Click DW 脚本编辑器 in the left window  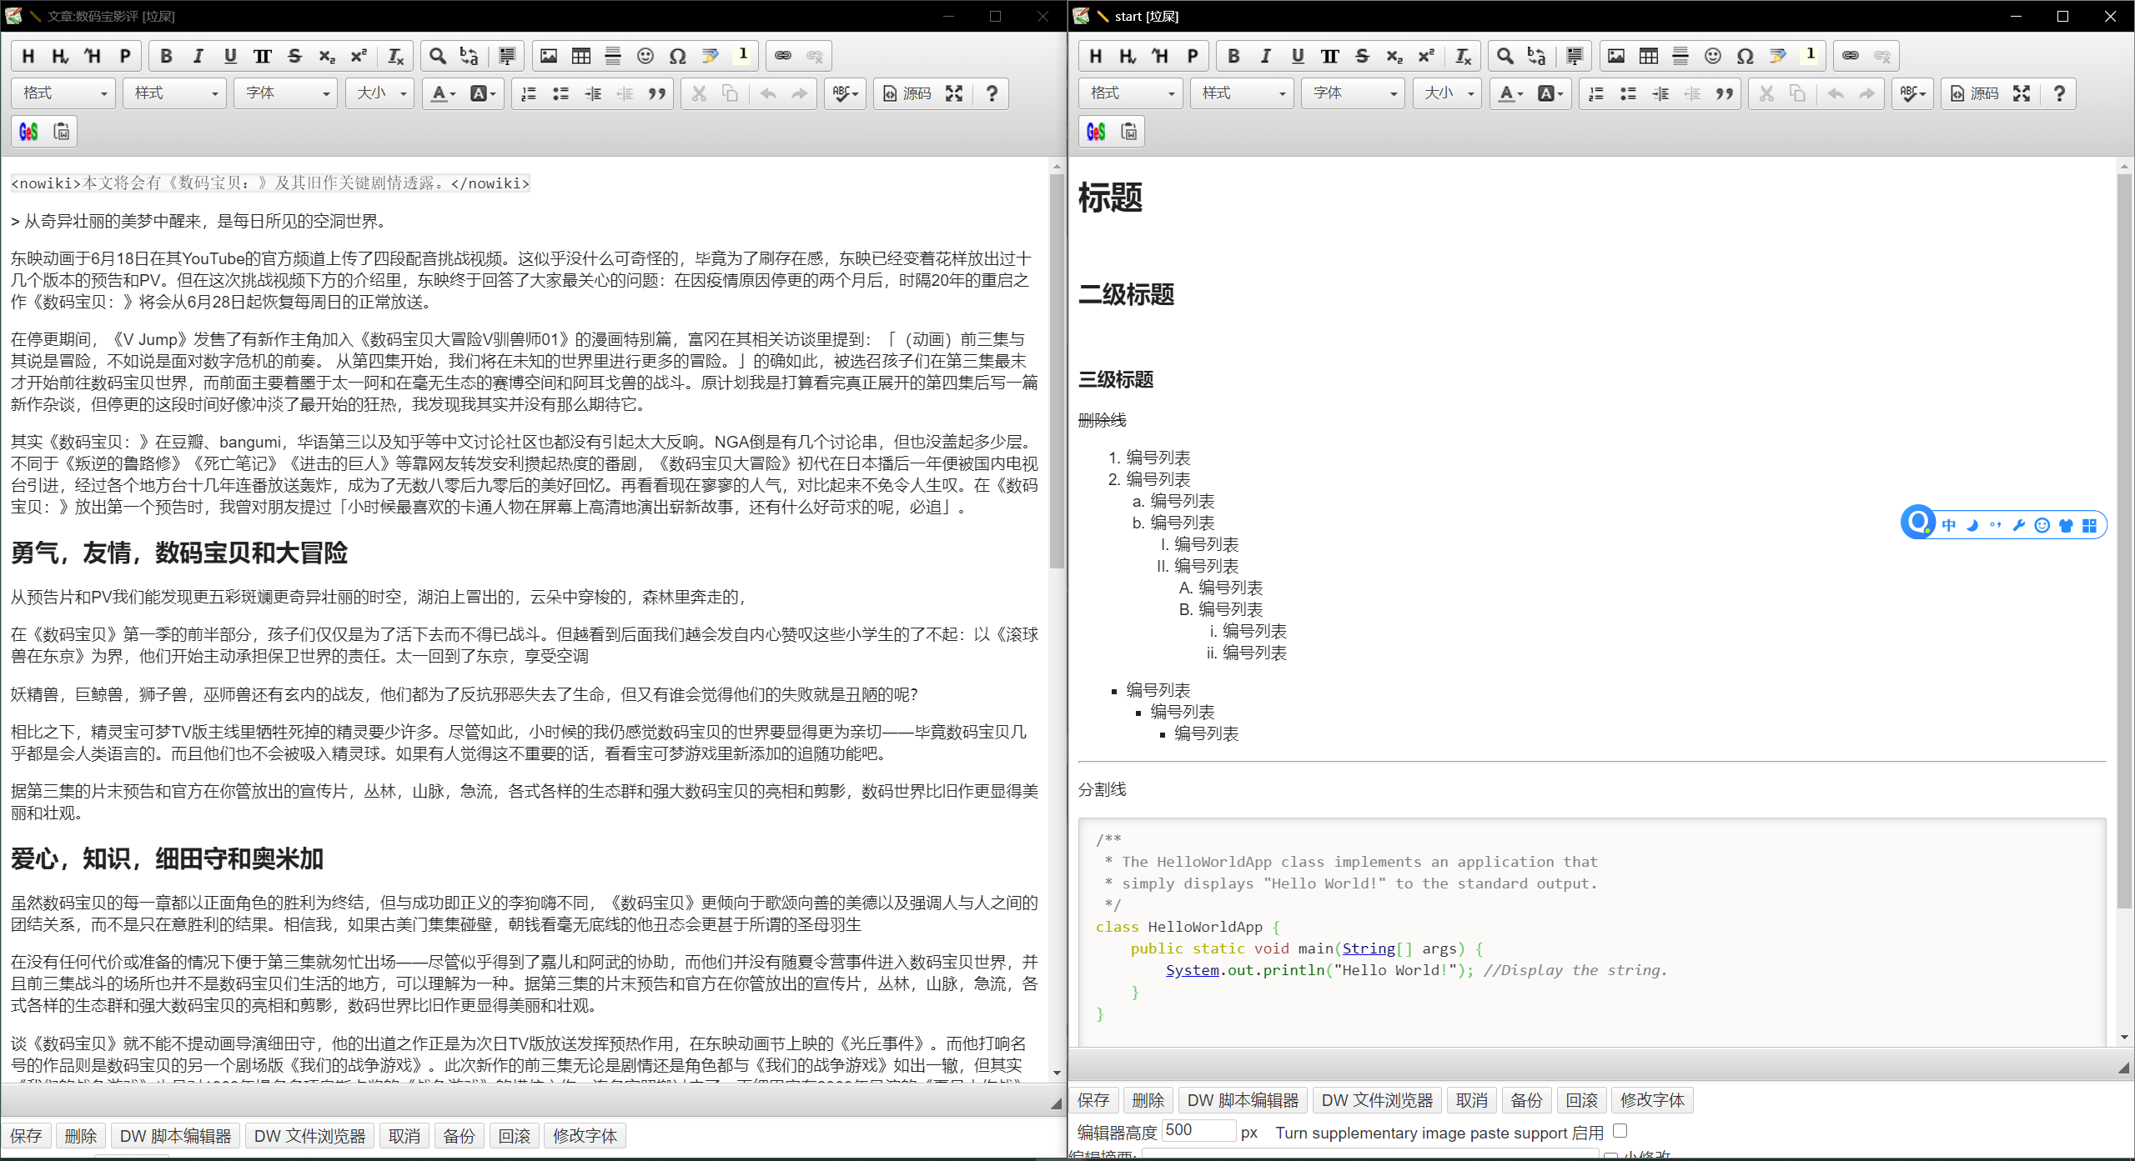pyautogui.click(x=175, y=1136)
